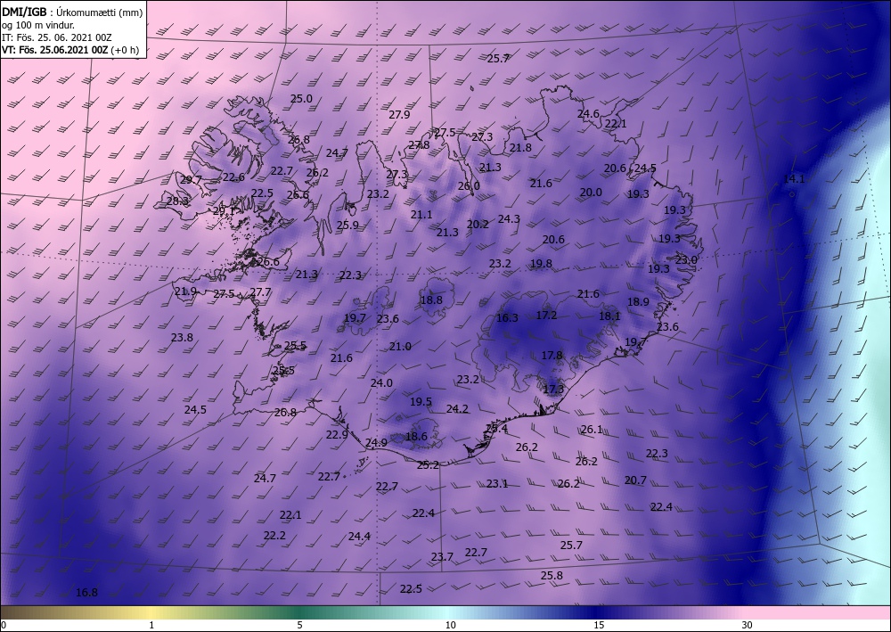Click the 29.1 value label

(x=224, y=210)
